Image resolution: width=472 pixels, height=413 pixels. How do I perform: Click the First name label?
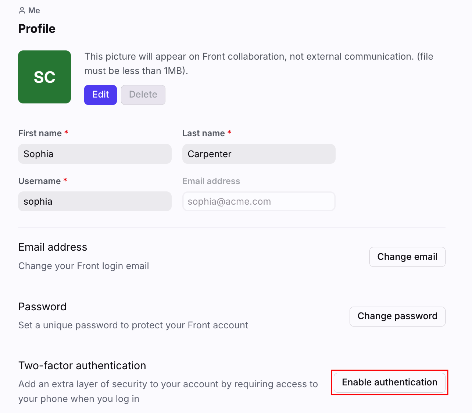[40, 133]
